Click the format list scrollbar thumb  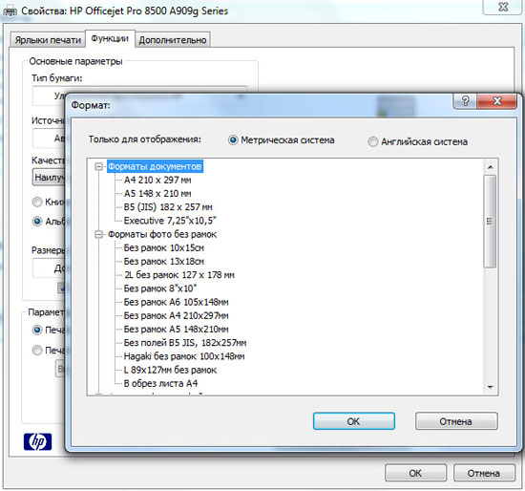(x=491, y=221)
